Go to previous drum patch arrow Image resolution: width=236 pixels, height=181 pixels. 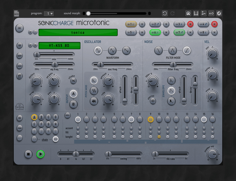[x=30, y=45]
